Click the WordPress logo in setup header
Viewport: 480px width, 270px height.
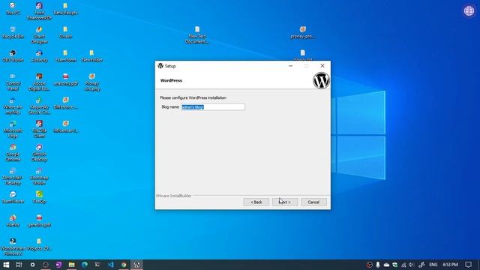tap(321, 80)
